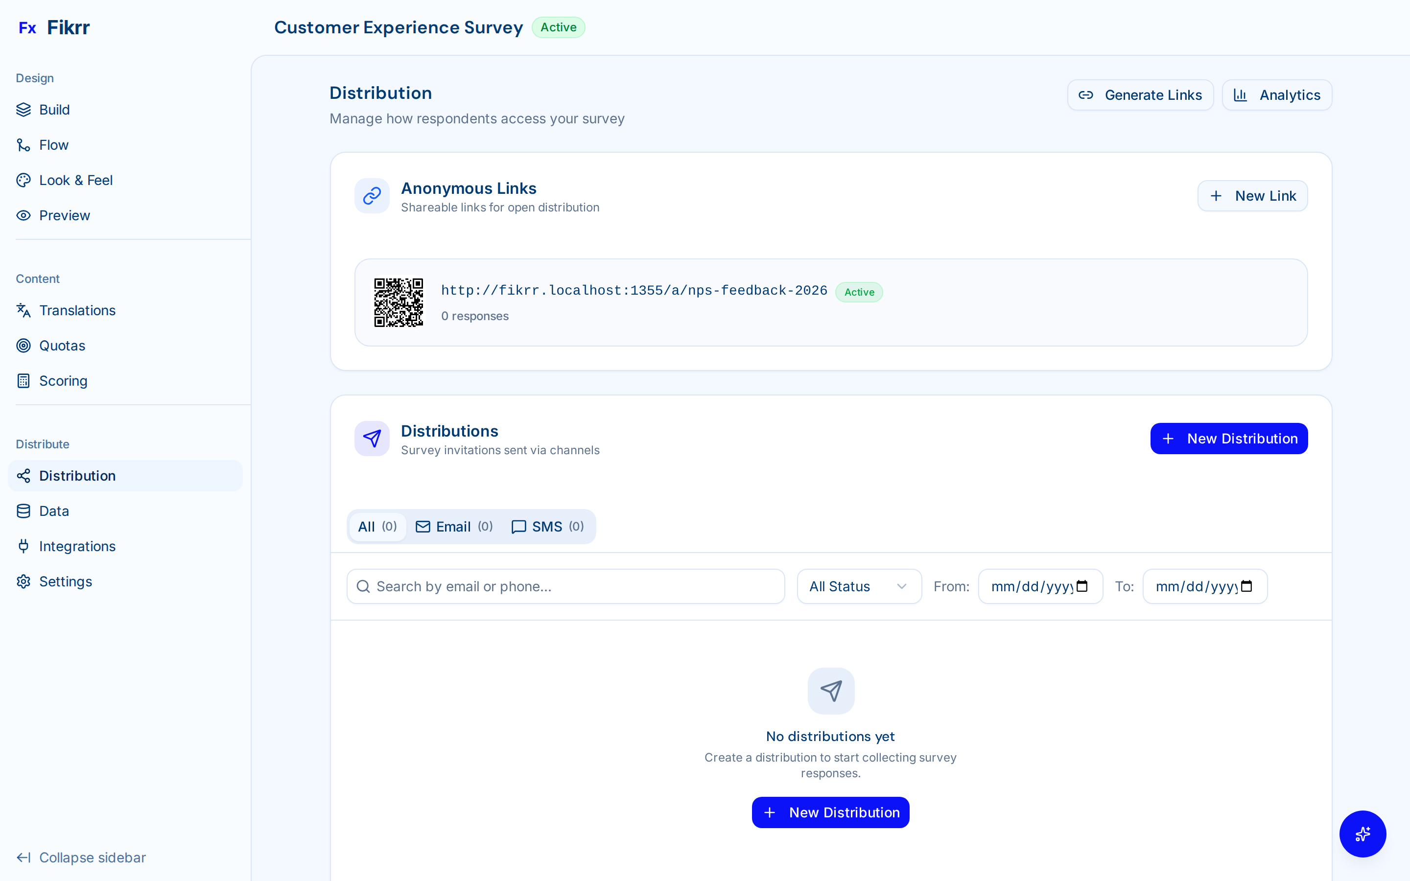Select the Flow icon in Design sidebar
The image size is (1410, 881).
23,144
